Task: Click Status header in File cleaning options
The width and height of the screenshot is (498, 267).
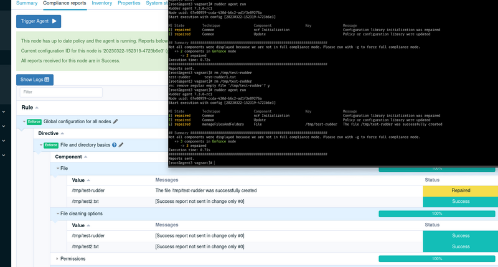Action: (432, 225)
